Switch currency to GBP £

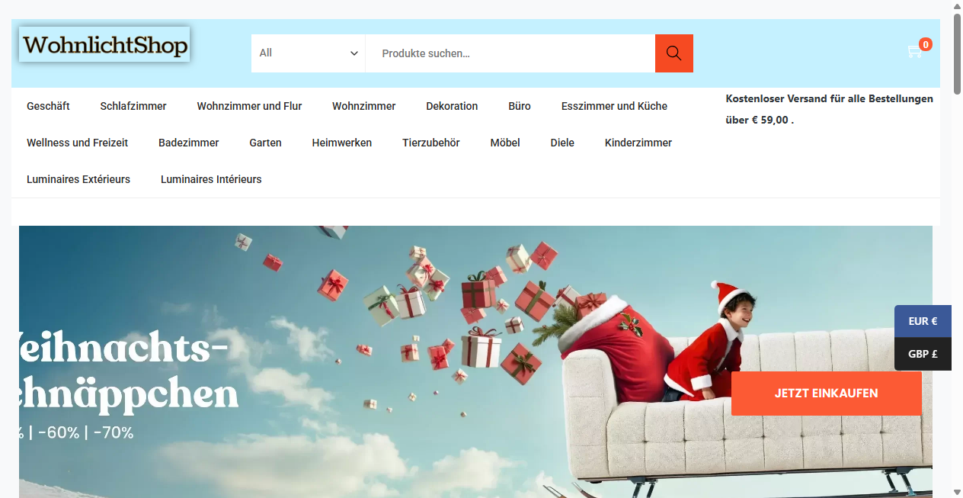pyautogui.click(x=923, y=353)
